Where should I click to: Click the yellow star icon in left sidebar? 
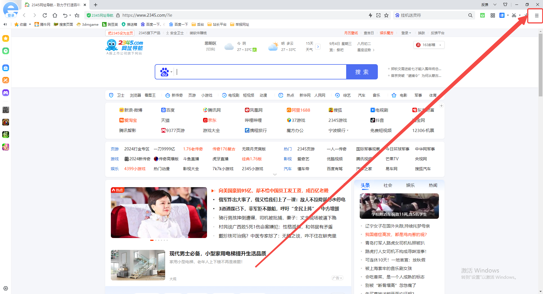click(x=6, y=38)
